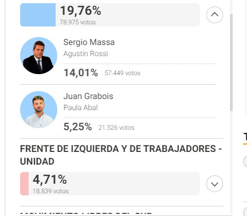247x216 pixels.
Task: Click Agustín Rossi running mate name
Action: click(x=85, y=53)
